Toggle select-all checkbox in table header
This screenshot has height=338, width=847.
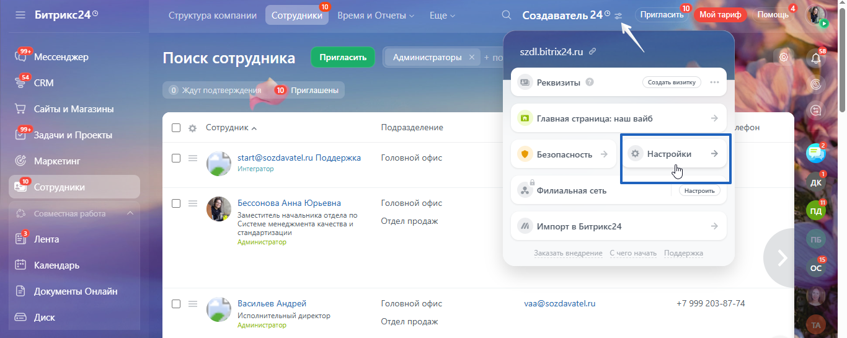(x=176, y=128)
